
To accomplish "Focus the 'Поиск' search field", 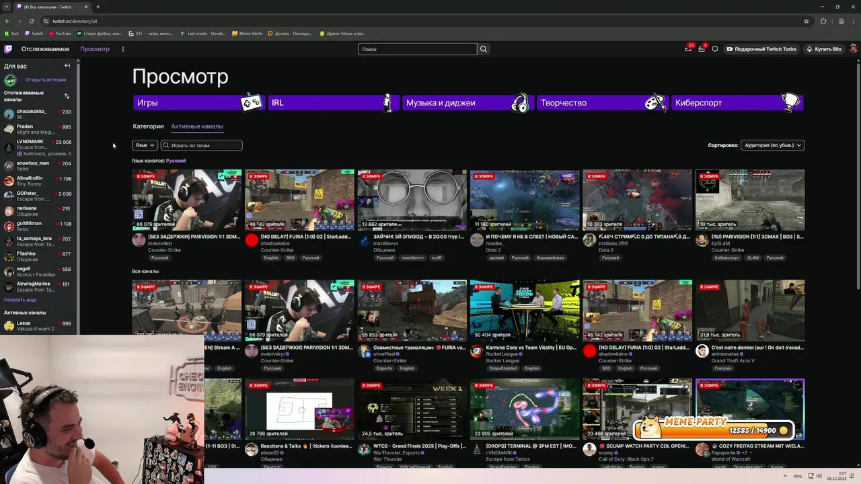I will [418, 49].
